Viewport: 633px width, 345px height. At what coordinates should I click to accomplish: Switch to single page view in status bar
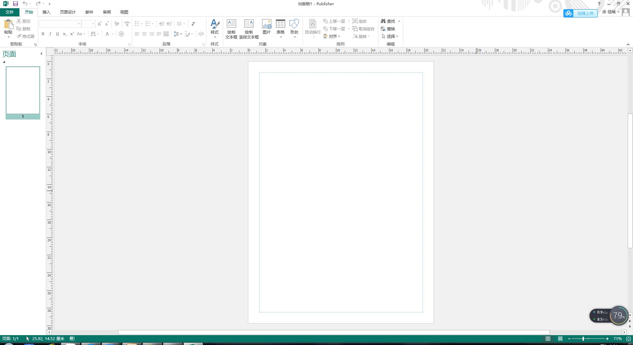(x=548, y=339)
